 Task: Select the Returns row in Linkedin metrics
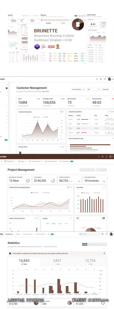coord(91,132)
